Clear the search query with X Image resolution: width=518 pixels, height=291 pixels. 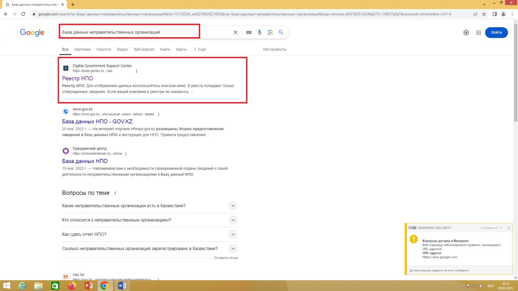[x=235, y=32]
